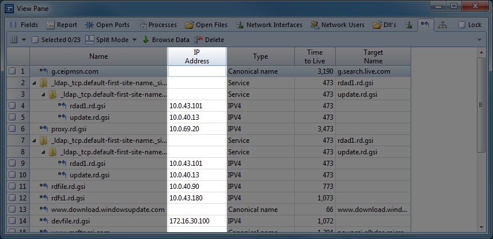Click the scrollbar down arrow
Viewport: 493px width, 239px height.
481,227
